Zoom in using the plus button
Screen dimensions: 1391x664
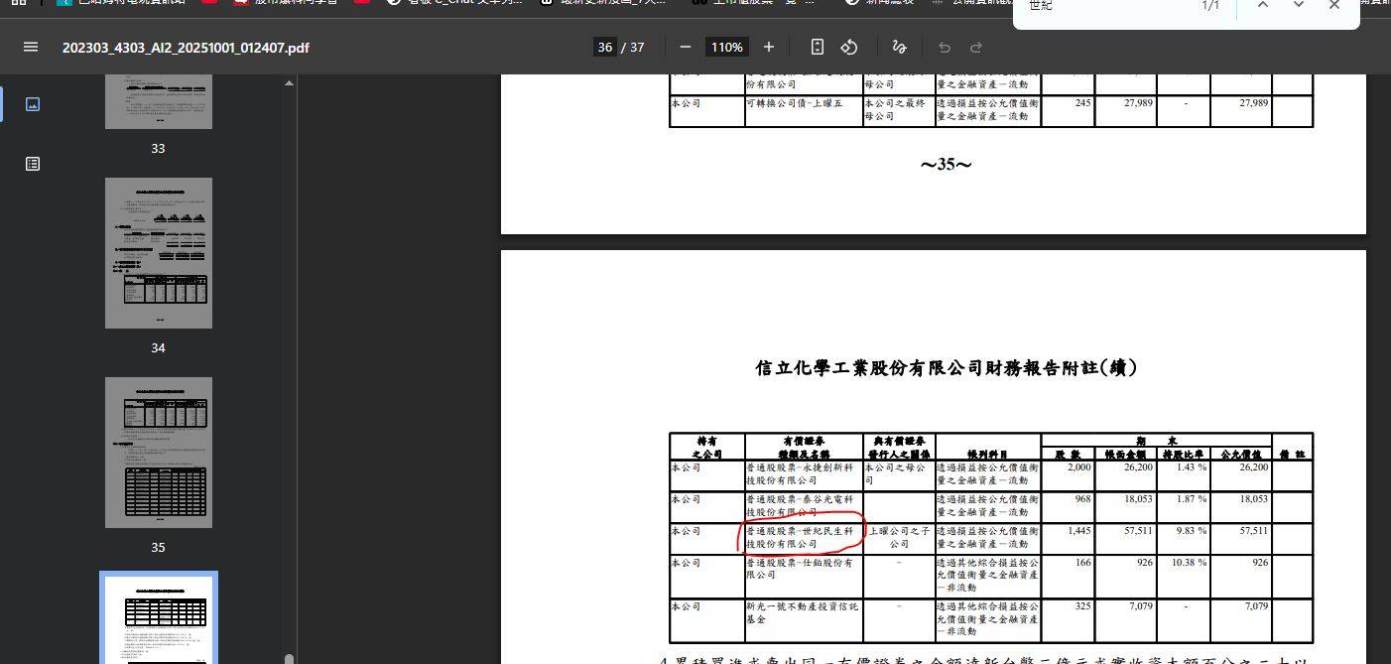767,47
